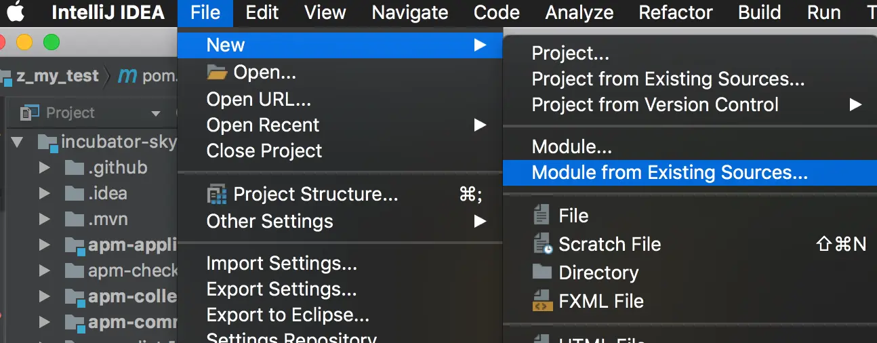
Task: Click z_my_test breadcrumb
Action: click(58, 76)
